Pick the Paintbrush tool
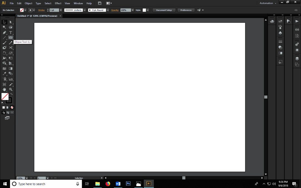This screenshot has height=188, width=301. tap(4, 43)
